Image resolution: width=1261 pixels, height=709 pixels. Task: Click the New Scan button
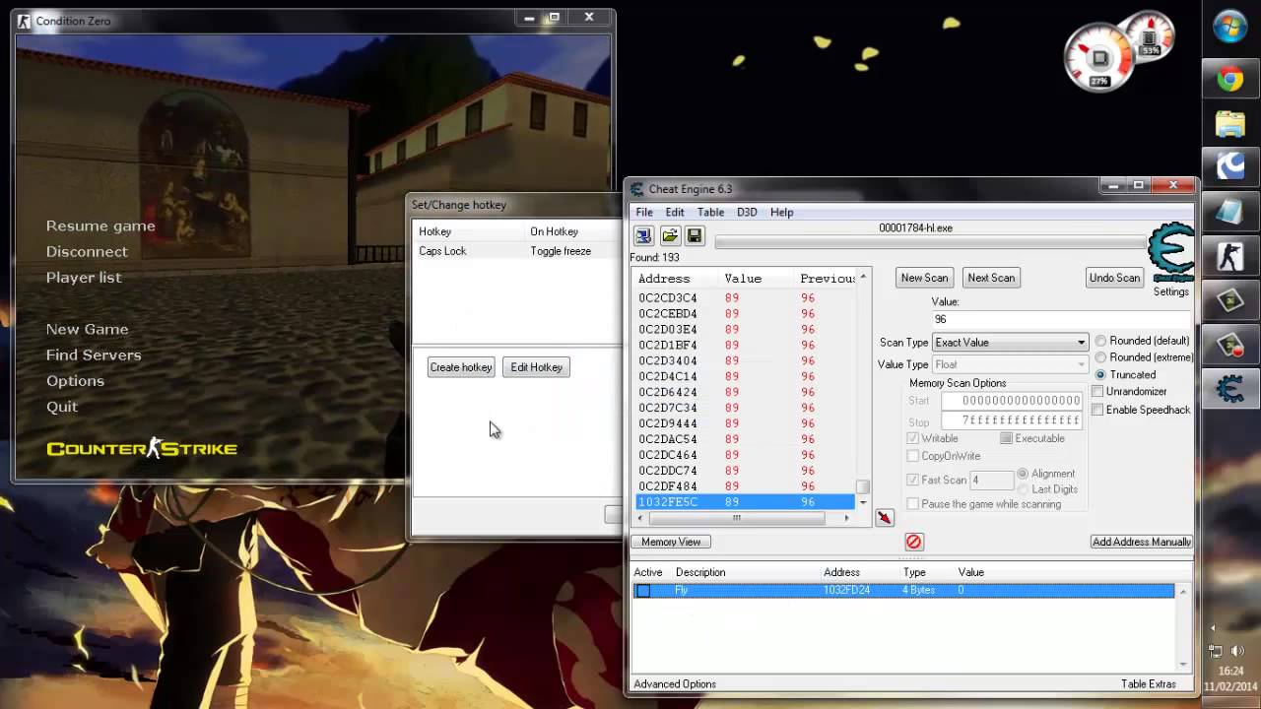[924, 278]
